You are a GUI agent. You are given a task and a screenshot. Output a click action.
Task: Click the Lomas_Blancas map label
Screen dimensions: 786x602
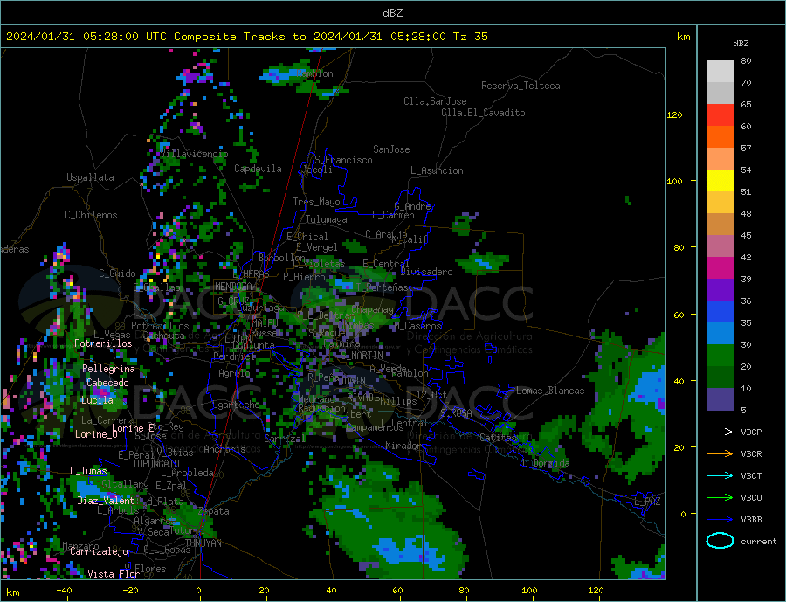550,391
